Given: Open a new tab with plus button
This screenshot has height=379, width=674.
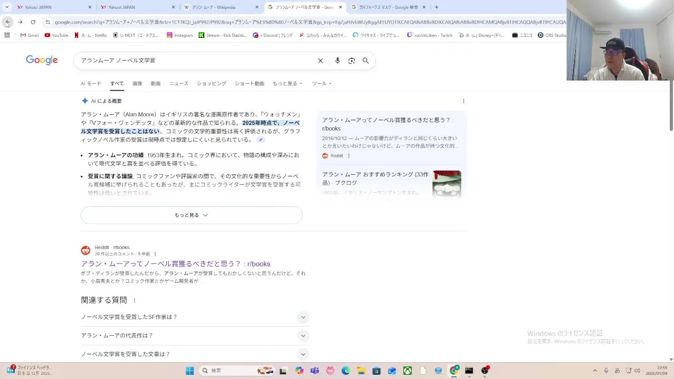Looking at the screenshot, I should click(x=437, y=7).
